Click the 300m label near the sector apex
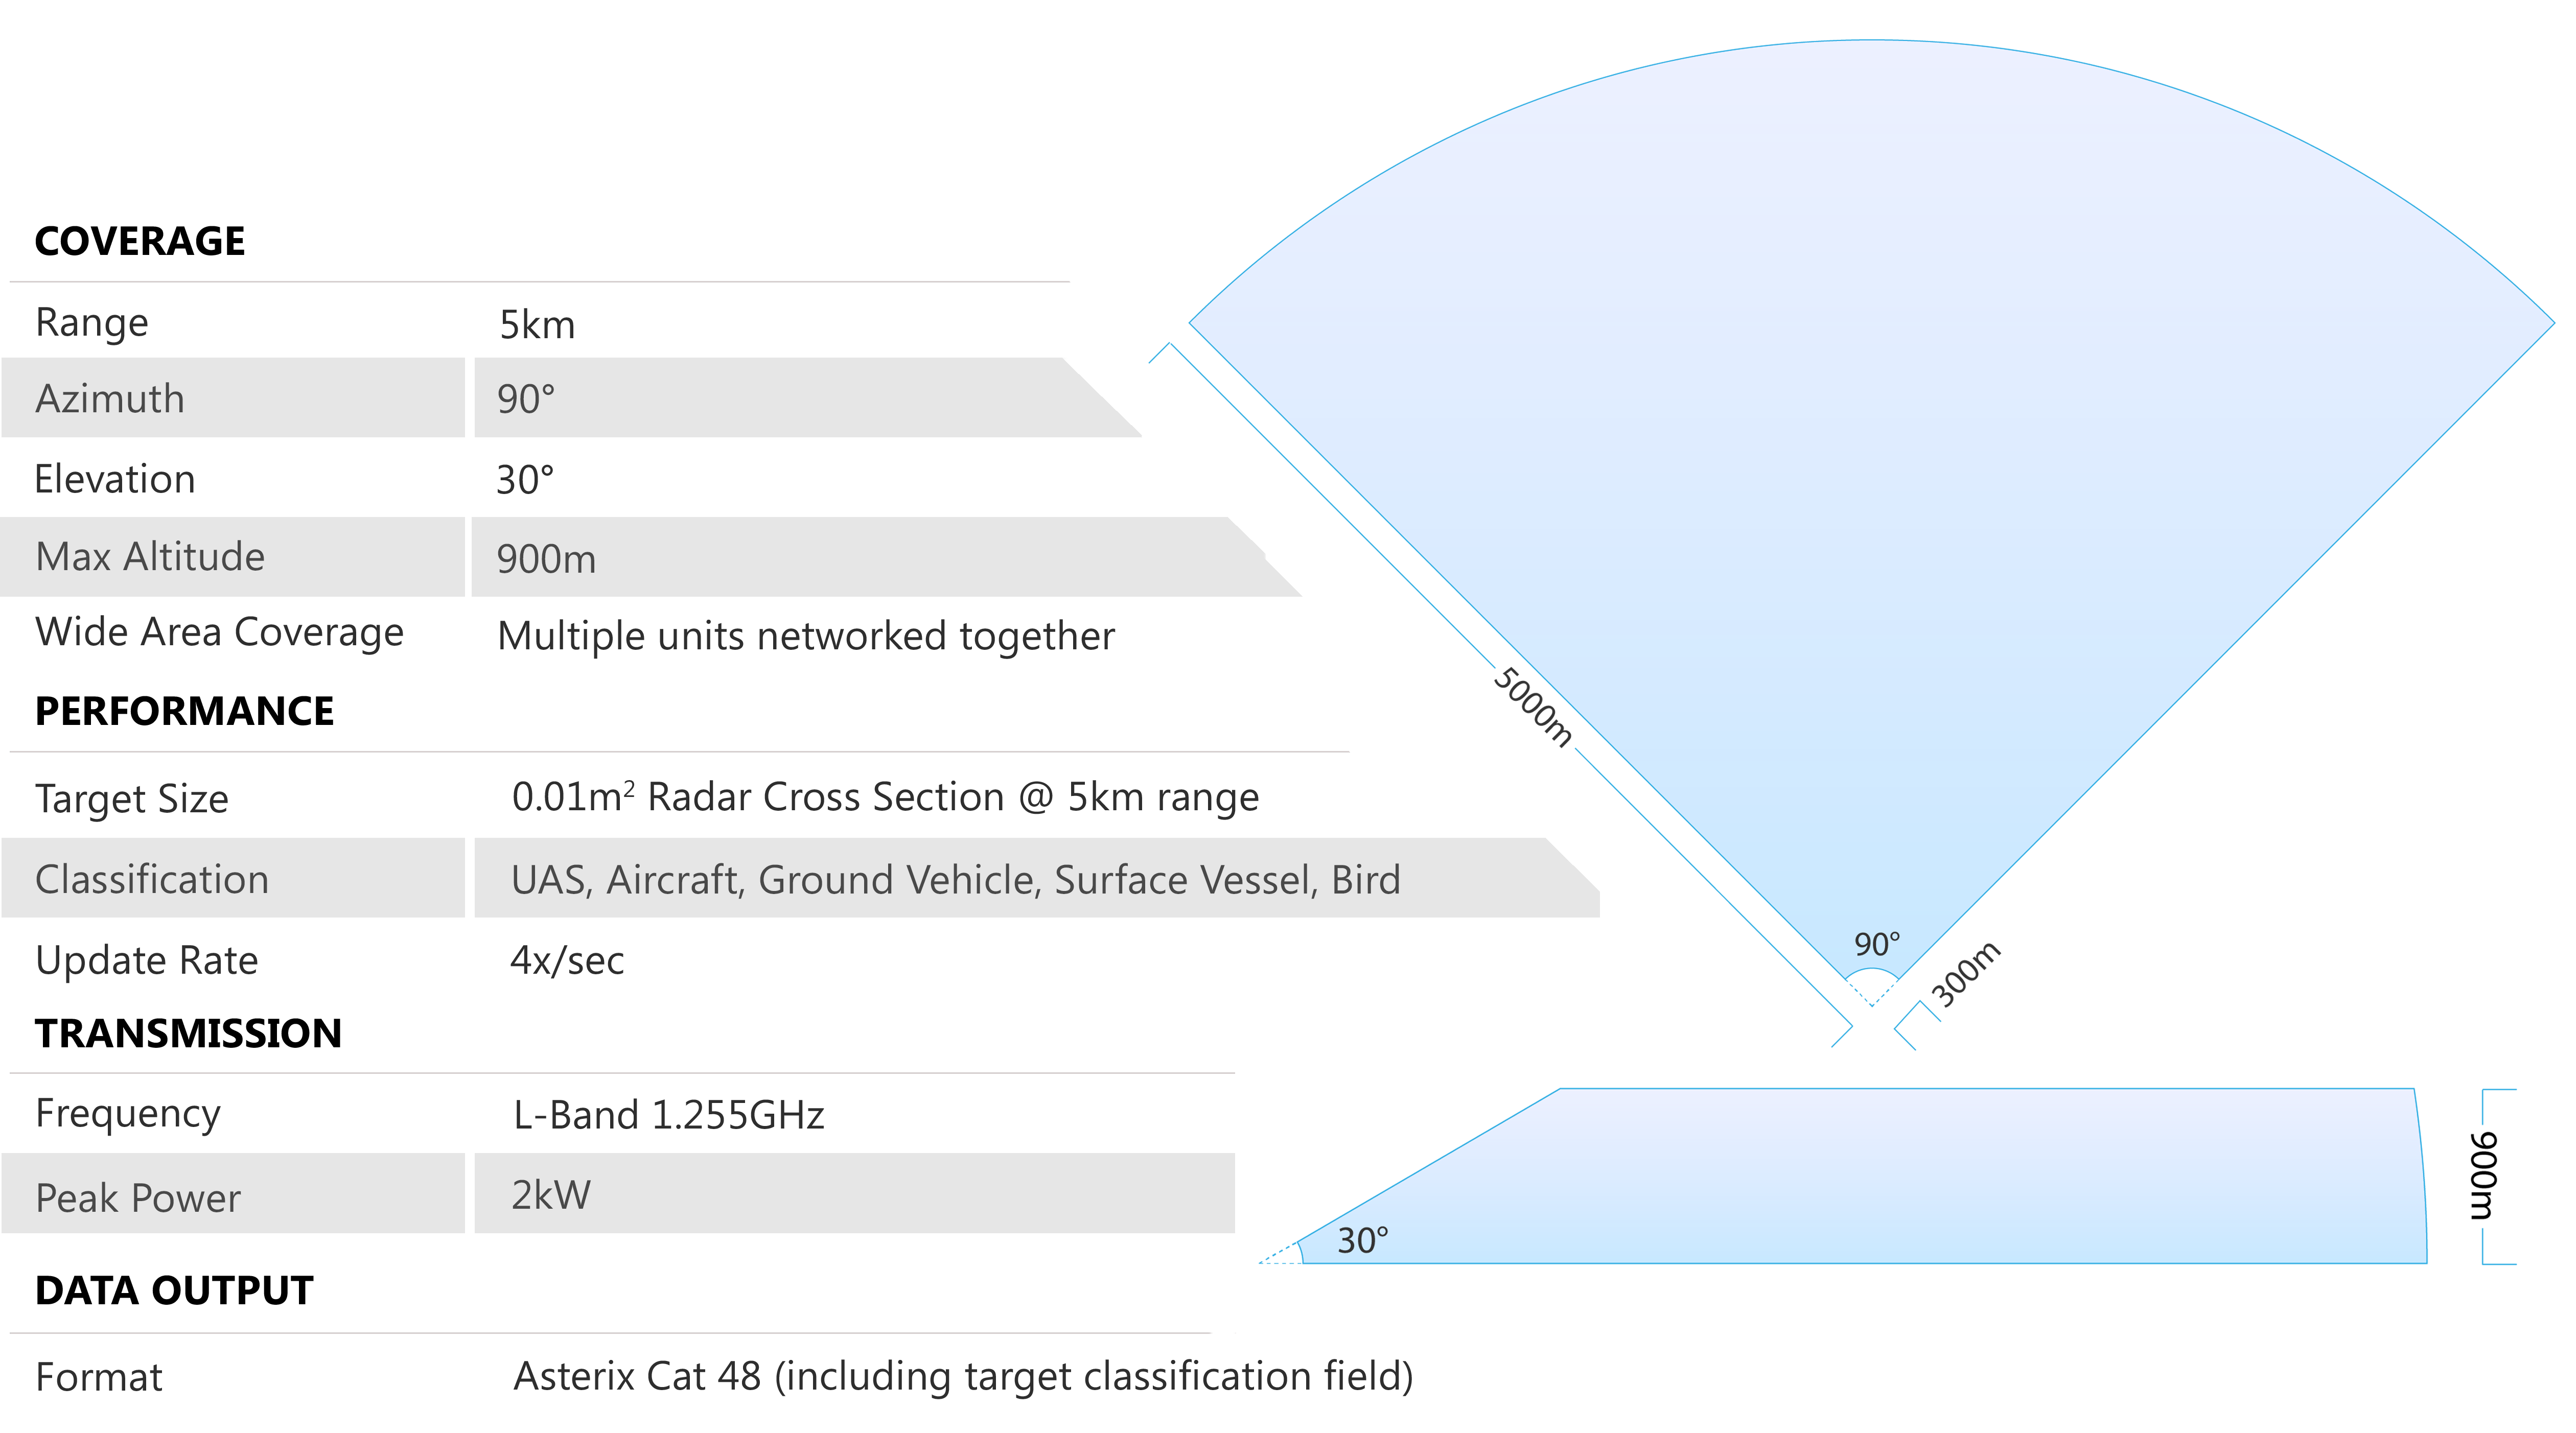Screen dimensions: 2576x1433 click(1966, 973)
